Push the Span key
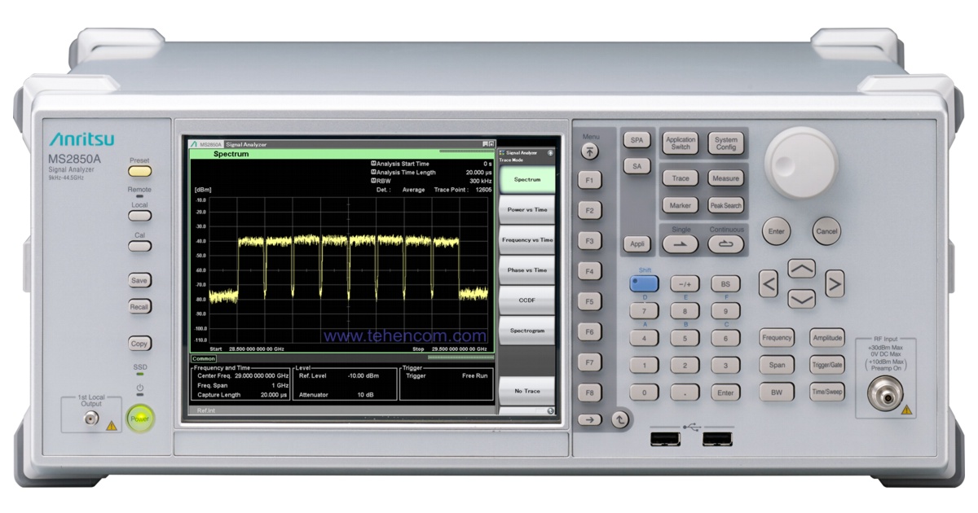This screenshot has height=513, width=978. tap(778, 365)
